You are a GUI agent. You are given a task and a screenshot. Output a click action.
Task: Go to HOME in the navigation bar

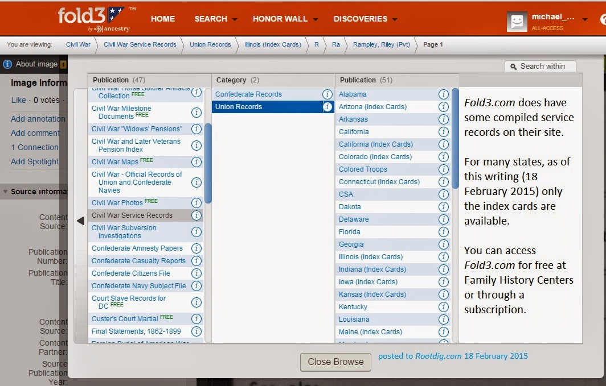point(163,19)
